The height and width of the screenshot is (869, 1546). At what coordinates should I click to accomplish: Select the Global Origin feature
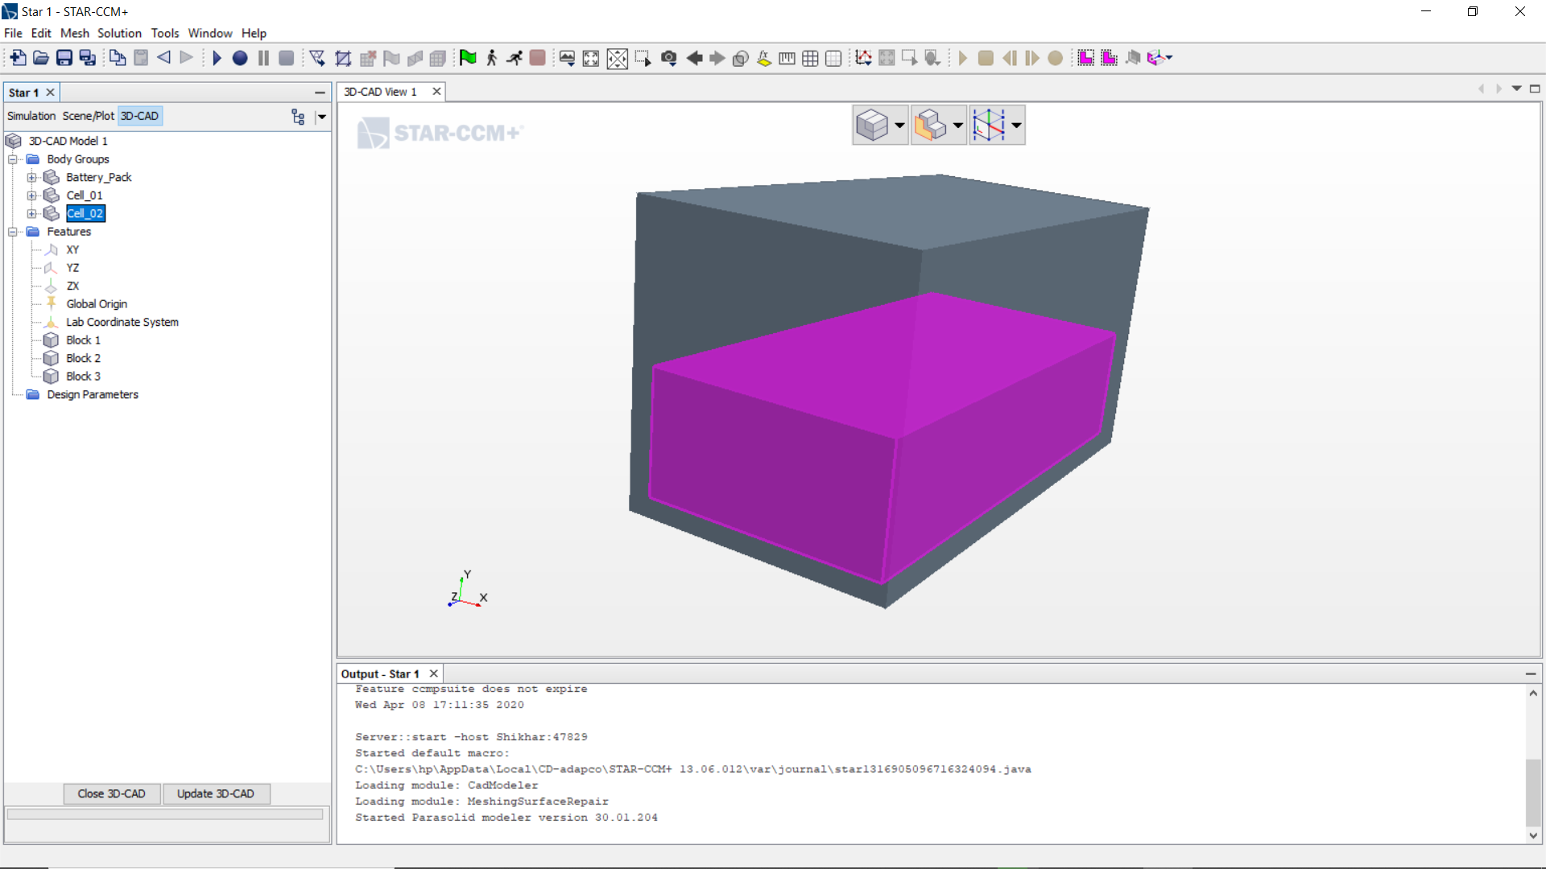[97, 304]
